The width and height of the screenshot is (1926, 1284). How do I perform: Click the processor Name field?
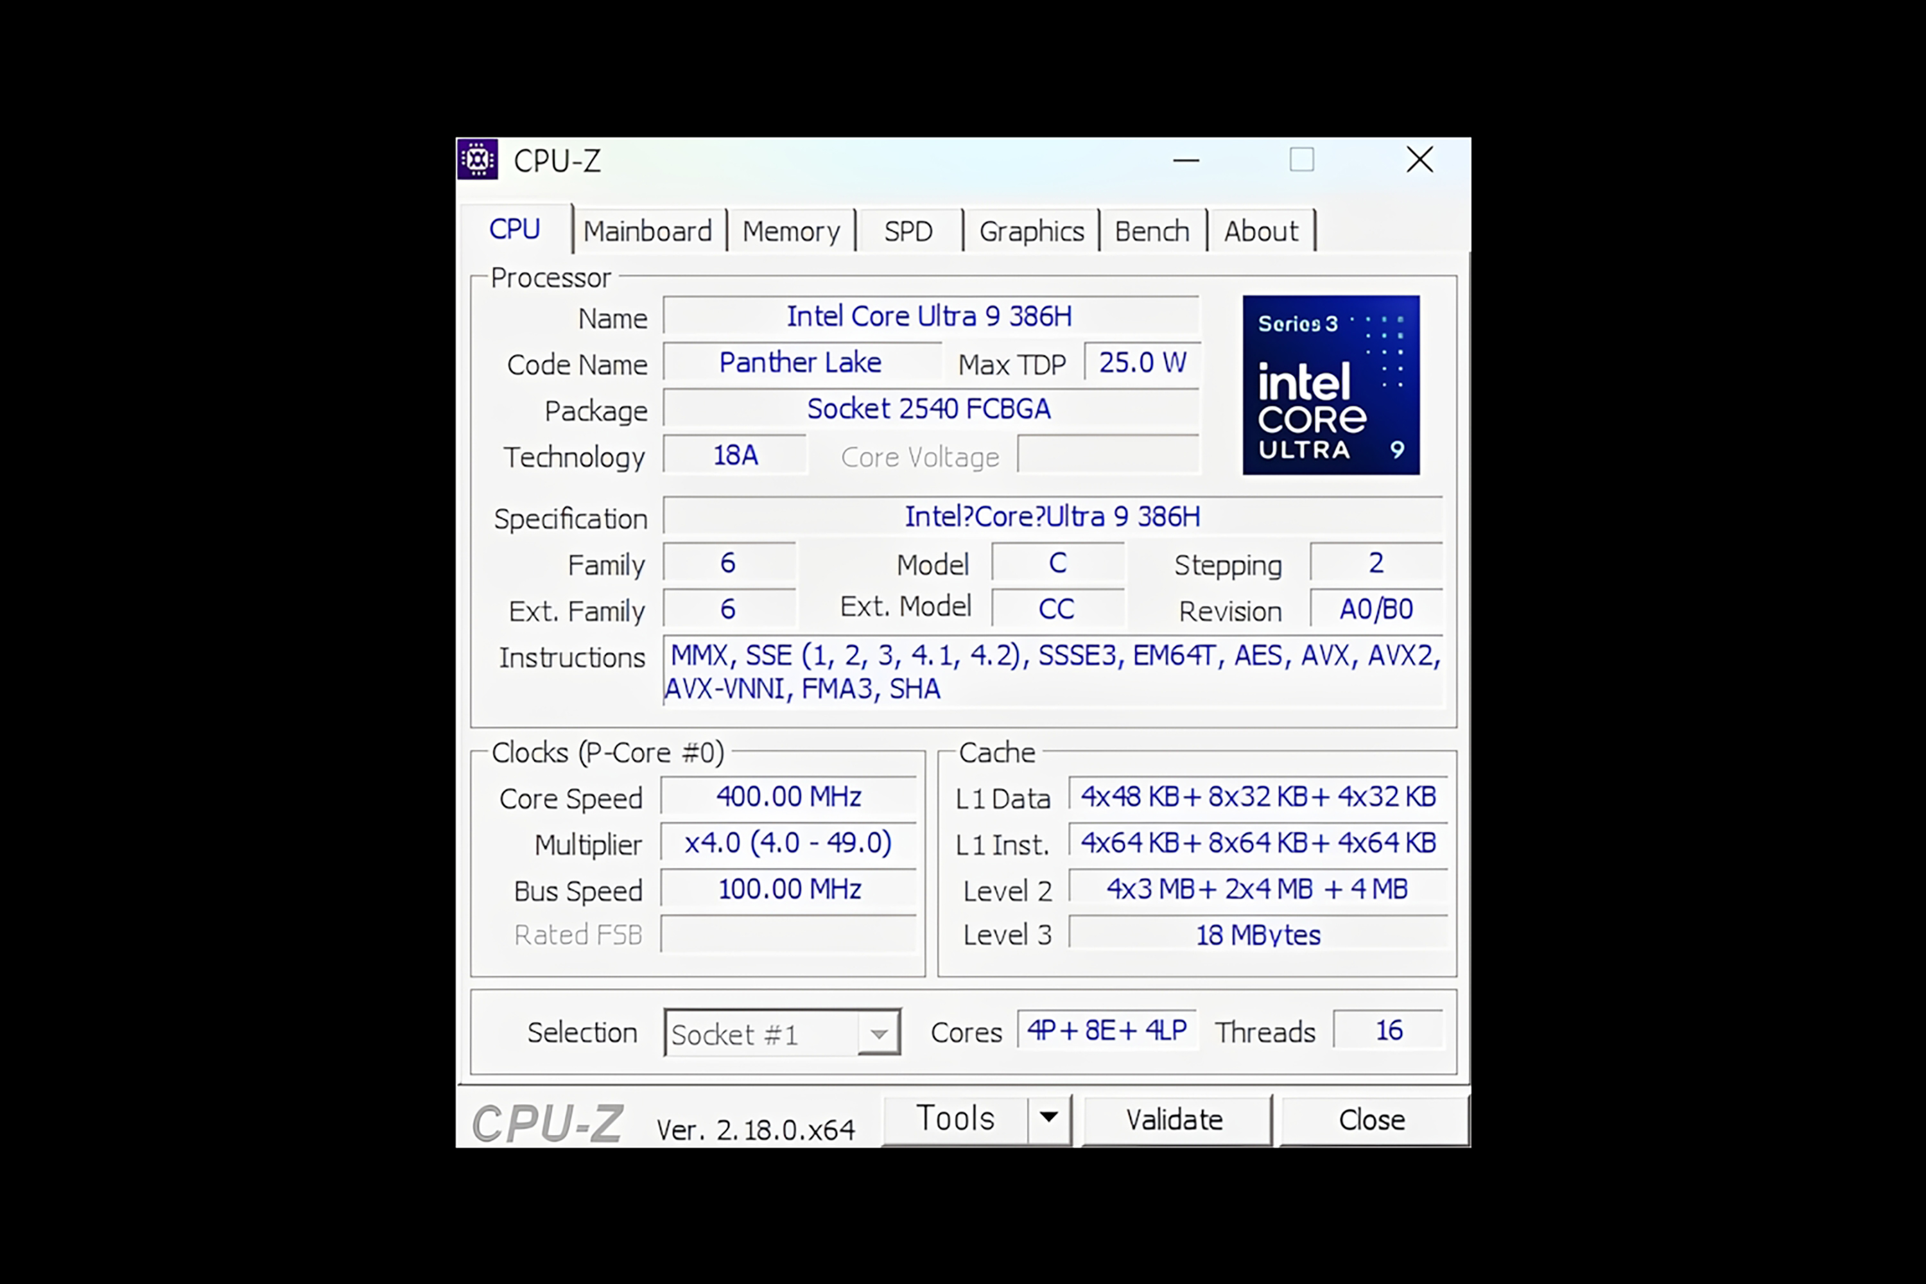(930, 316)
